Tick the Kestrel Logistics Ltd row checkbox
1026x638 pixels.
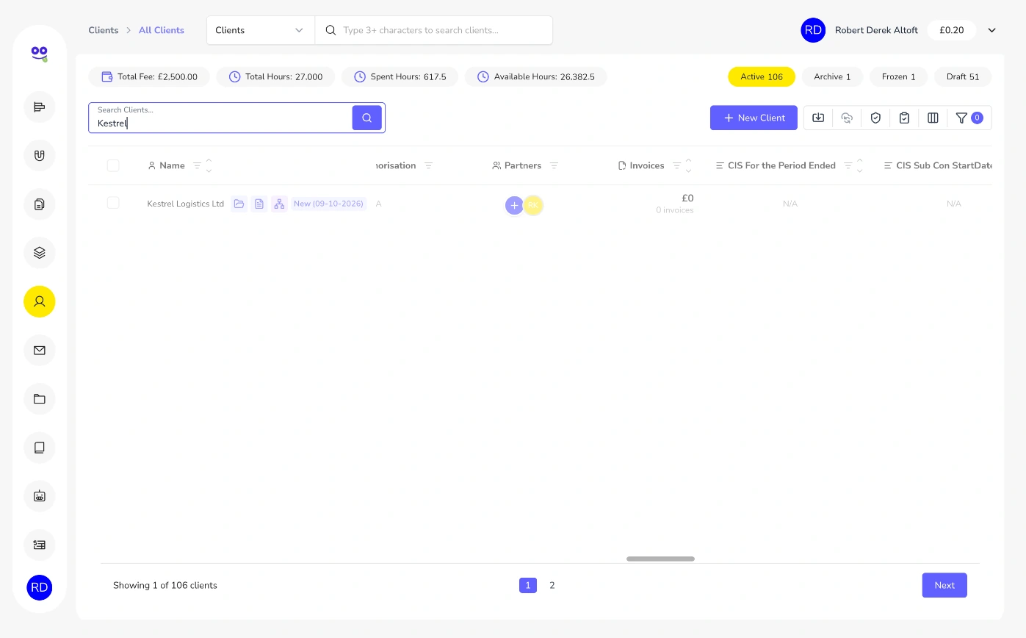tap(113, 202)
